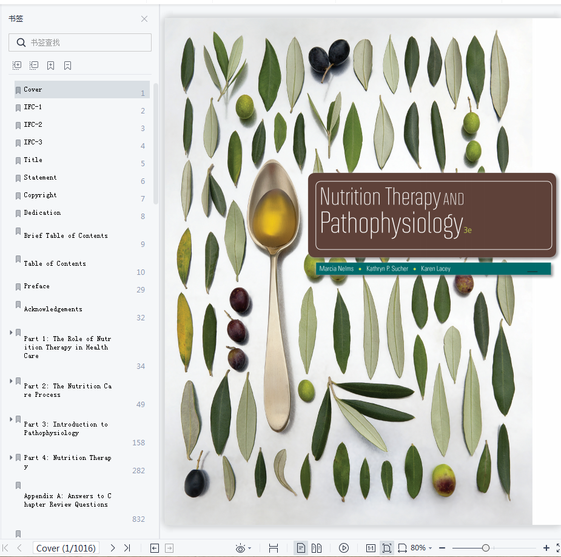
Task: Zoom out with minus button
Action: (x=442, y=548)
